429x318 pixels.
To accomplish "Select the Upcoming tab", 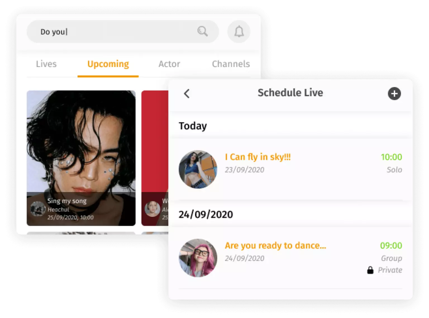I will click(x=108, y=64).
